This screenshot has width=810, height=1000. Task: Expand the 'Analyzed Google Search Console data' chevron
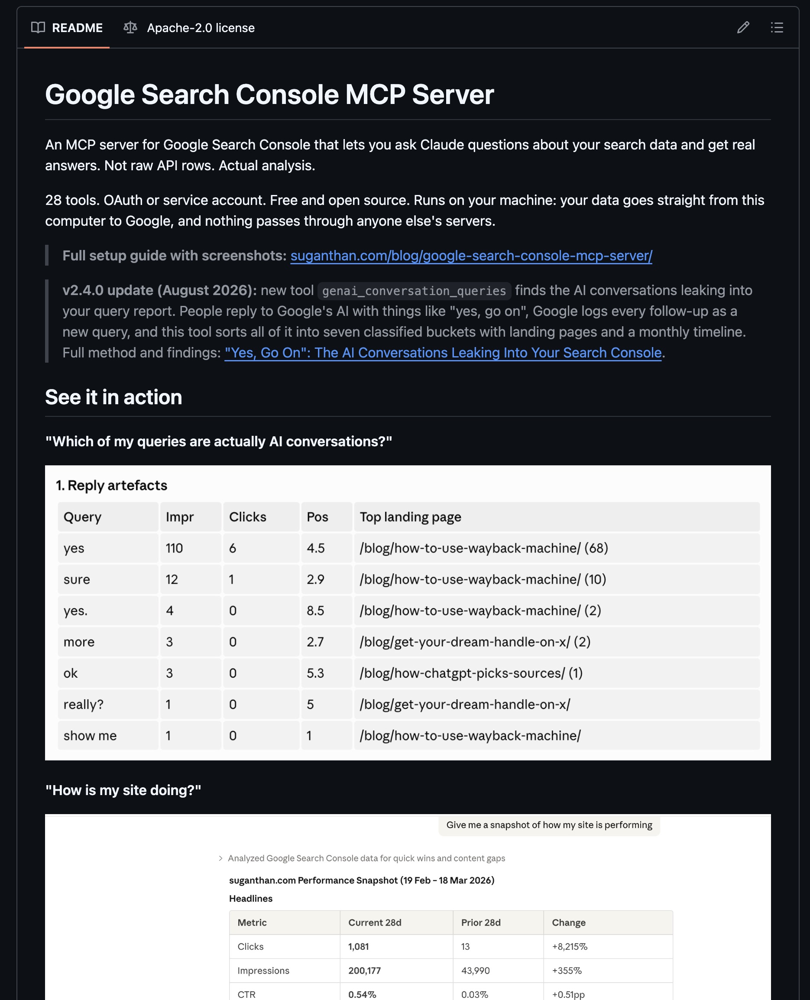pyautogui.click(x=220, y=858)
